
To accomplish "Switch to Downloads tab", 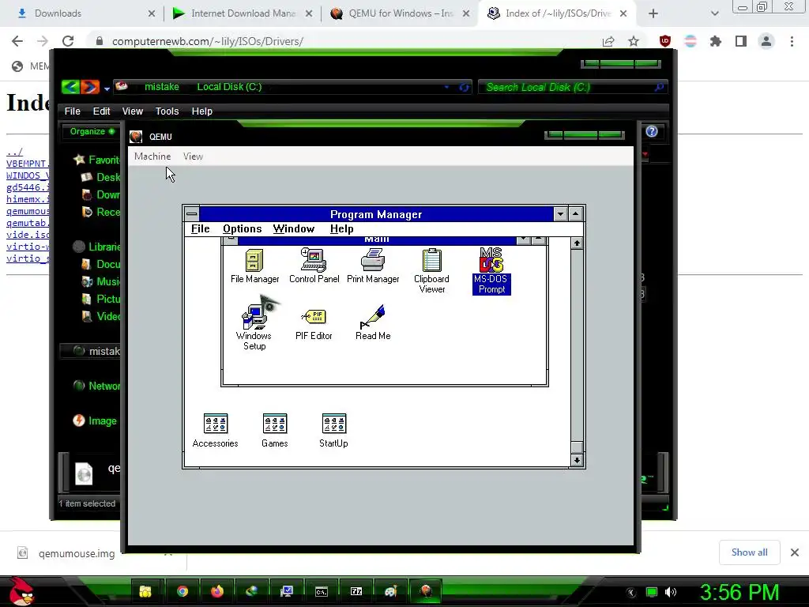I will [82, 13].
